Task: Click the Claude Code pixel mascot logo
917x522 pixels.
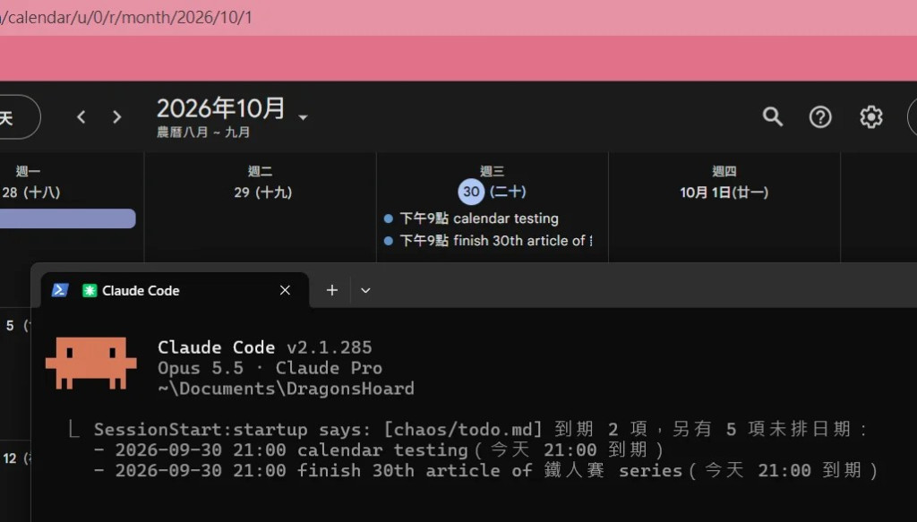Action: [x=91, y=363]
